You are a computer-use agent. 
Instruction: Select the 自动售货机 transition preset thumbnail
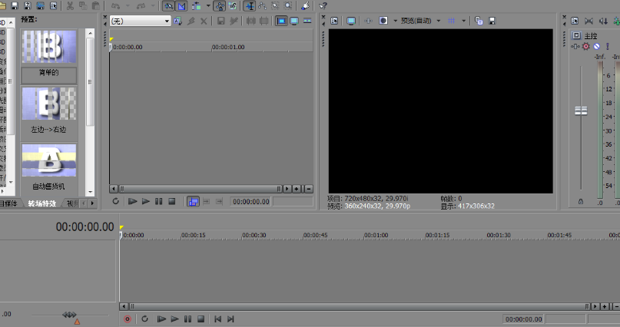49,160
